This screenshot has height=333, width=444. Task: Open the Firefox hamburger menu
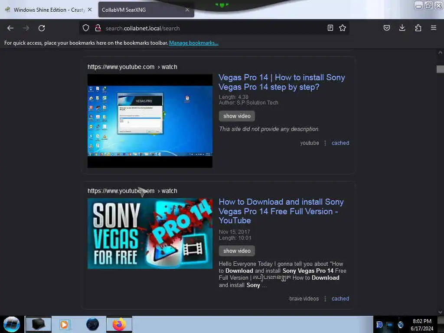(x=434, y=28)
